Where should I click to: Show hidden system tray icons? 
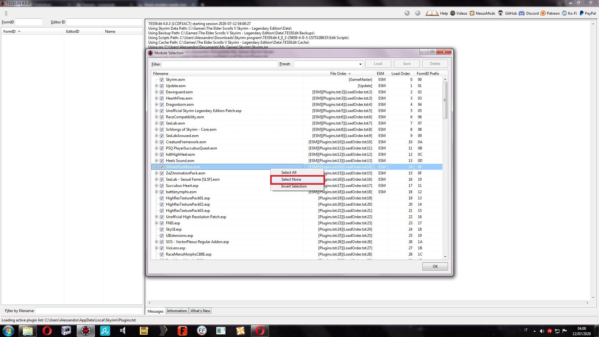[x=534, y=331]
